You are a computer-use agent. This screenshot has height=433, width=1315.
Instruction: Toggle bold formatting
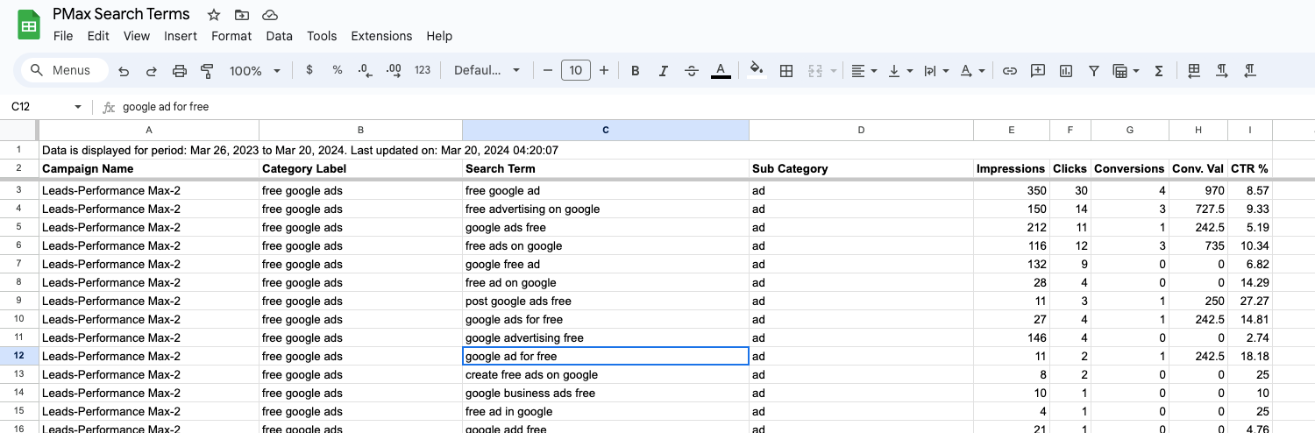tap(636, 71)
